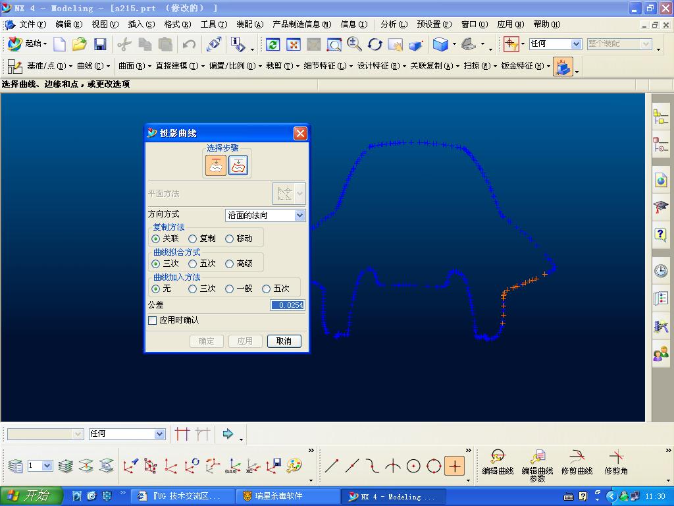The height and width of the screenshot is (506, 674).
Task: Click the blue arrow next icon on selection bar
Action: [x=228, y=434]
